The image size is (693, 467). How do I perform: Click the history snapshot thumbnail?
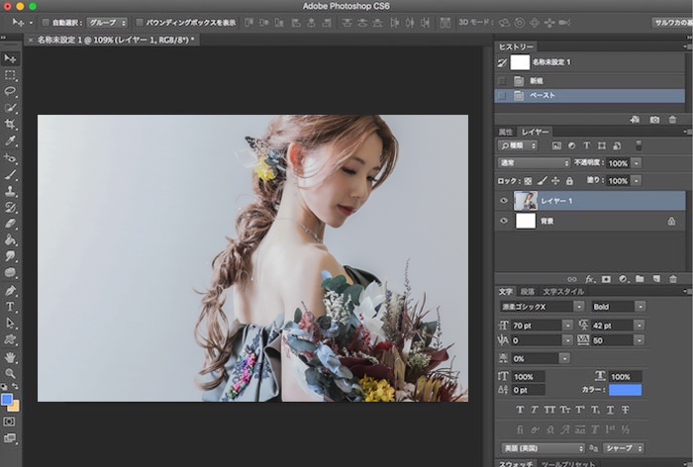tap(520, 62)
